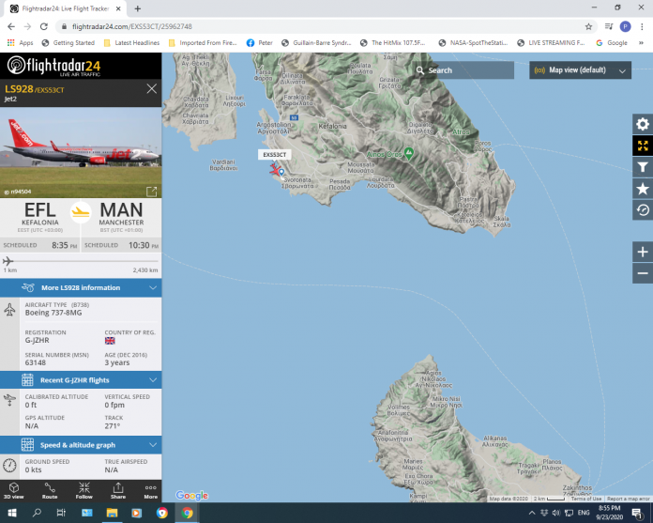Open the Apps bookmark shortcut
This screenshot has width=653, height=523.
coord(20,43)
